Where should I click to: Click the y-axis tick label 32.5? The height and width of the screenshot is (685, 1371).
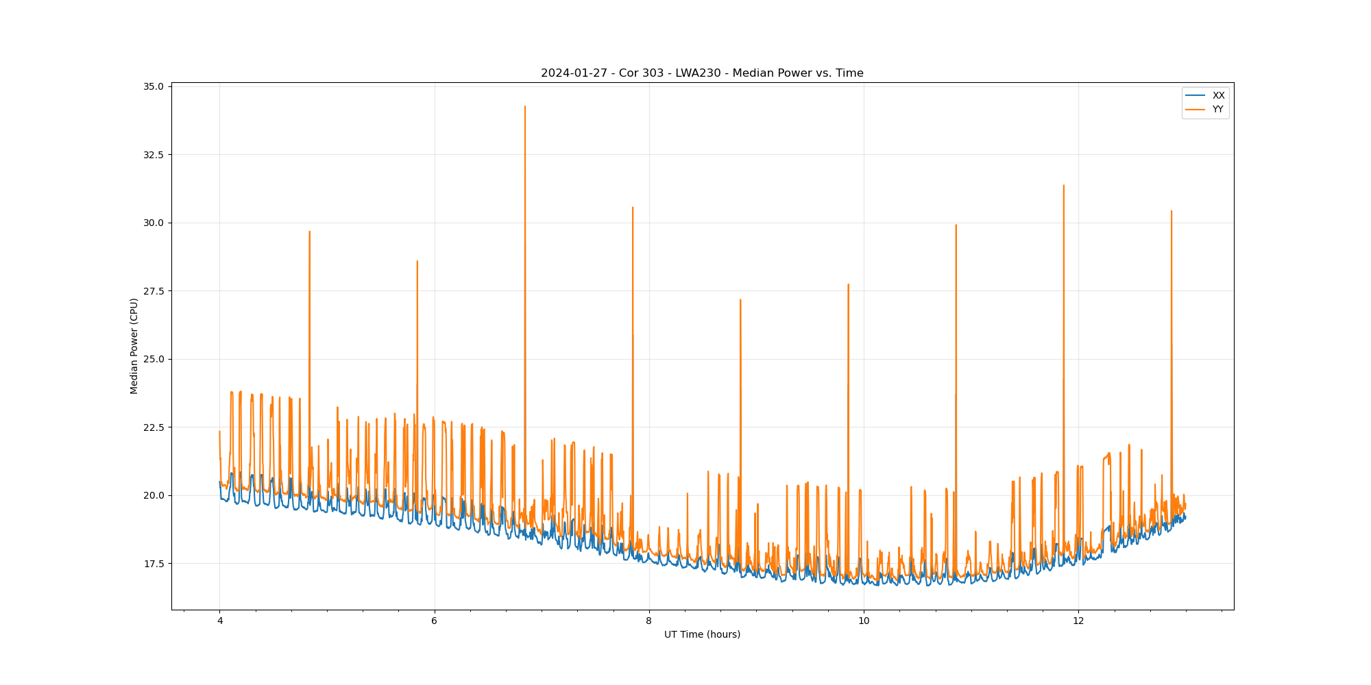click(x=153, y=155)
